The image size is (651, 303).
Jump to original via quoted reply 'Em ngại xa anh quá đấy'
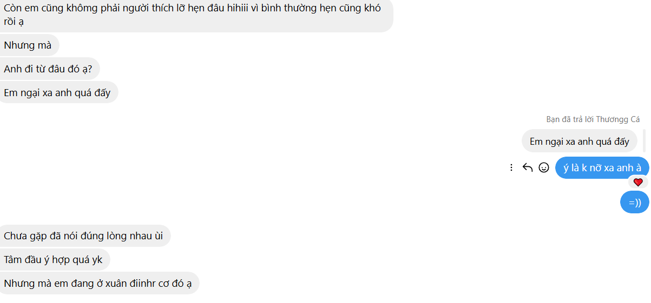tap(579, 142)
